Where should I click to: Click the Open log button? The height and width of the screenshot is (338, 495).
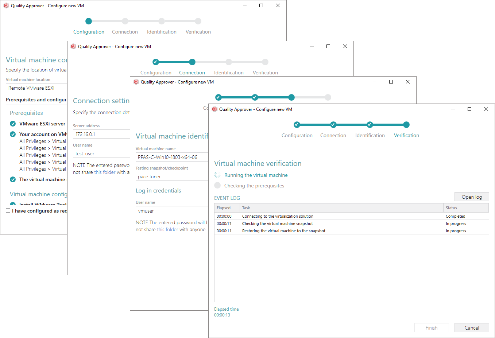point(472,197)
